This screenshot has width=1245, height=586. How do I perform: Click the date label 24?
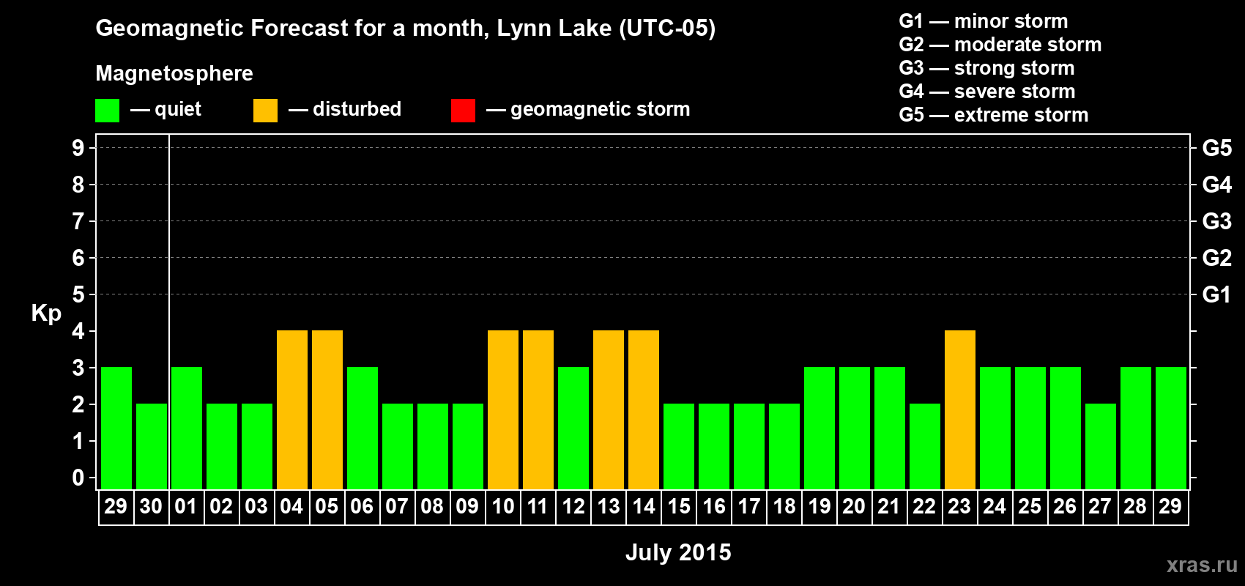point(995,507)
